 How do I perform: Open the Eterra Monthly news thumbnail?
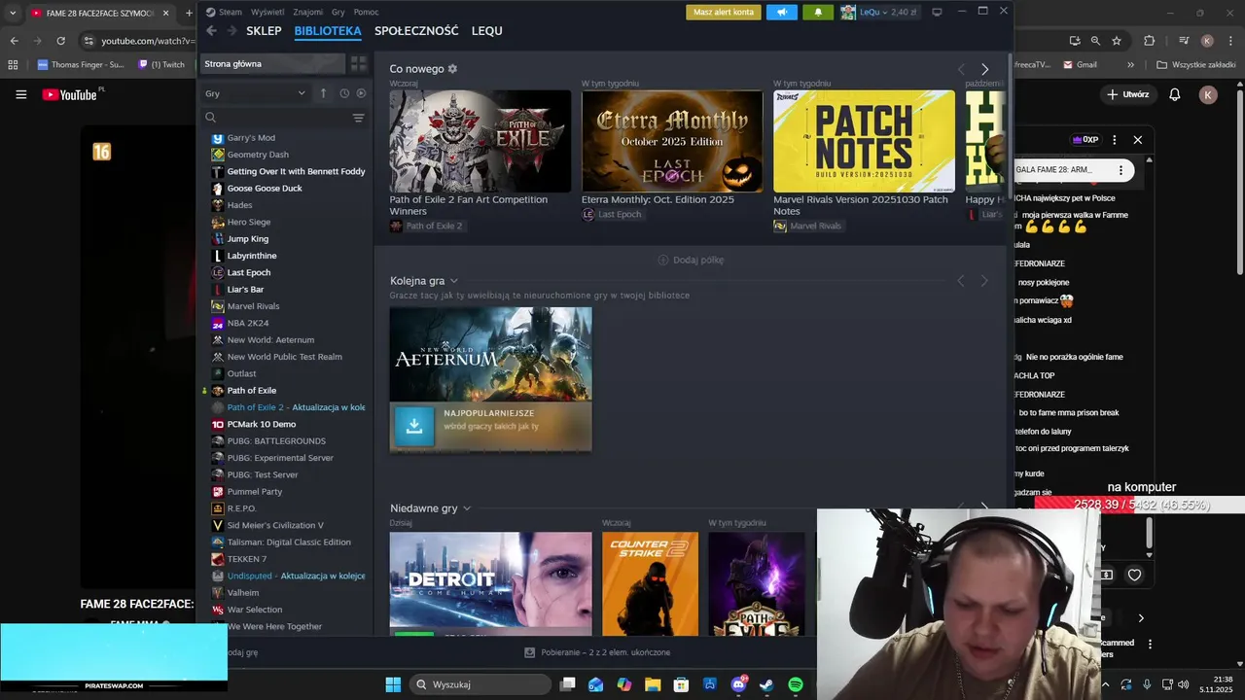click(672, 141)
